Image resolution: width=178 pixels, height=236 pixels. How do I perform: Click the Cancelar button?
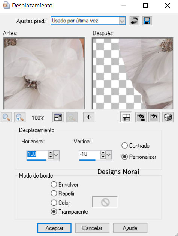(x=92, y=228)
